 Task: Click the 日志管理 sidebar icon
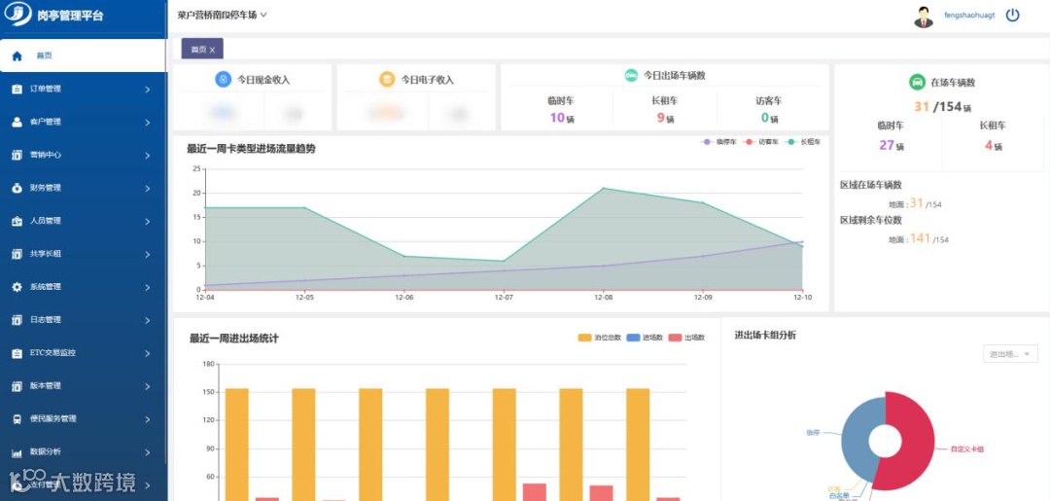17,320
